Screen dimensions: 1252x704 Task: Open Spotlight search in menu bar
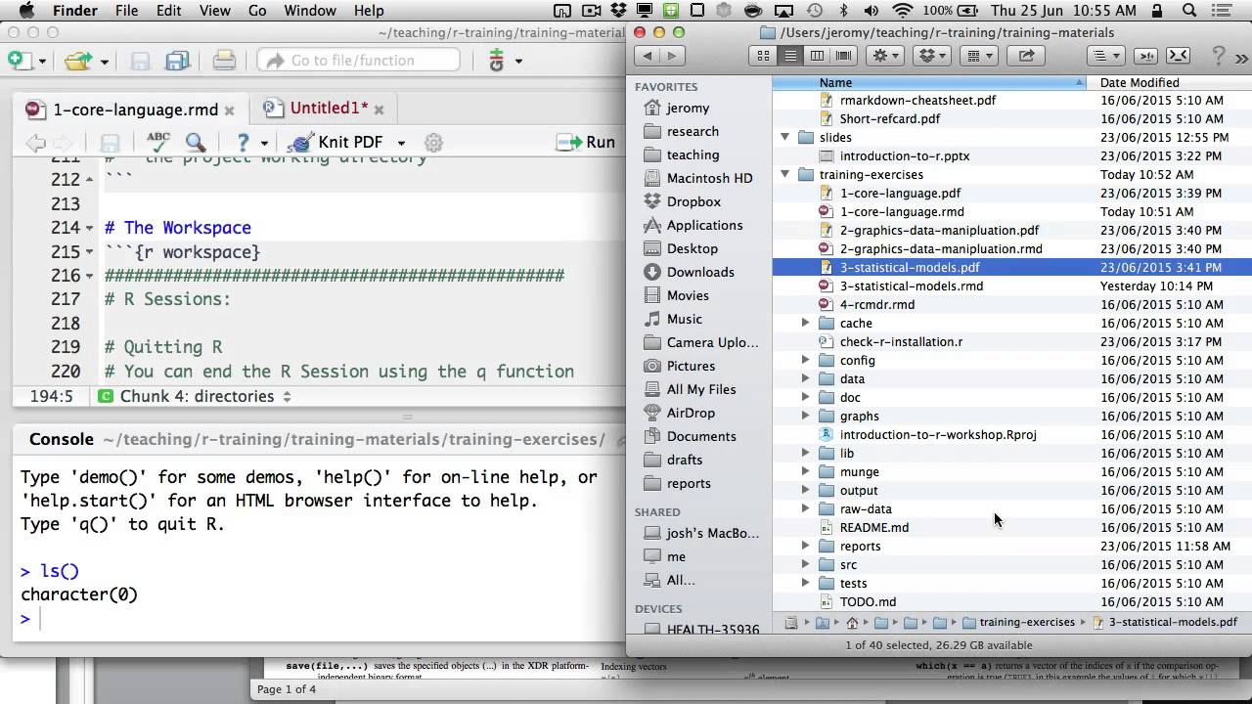(x=1189, y=11)
